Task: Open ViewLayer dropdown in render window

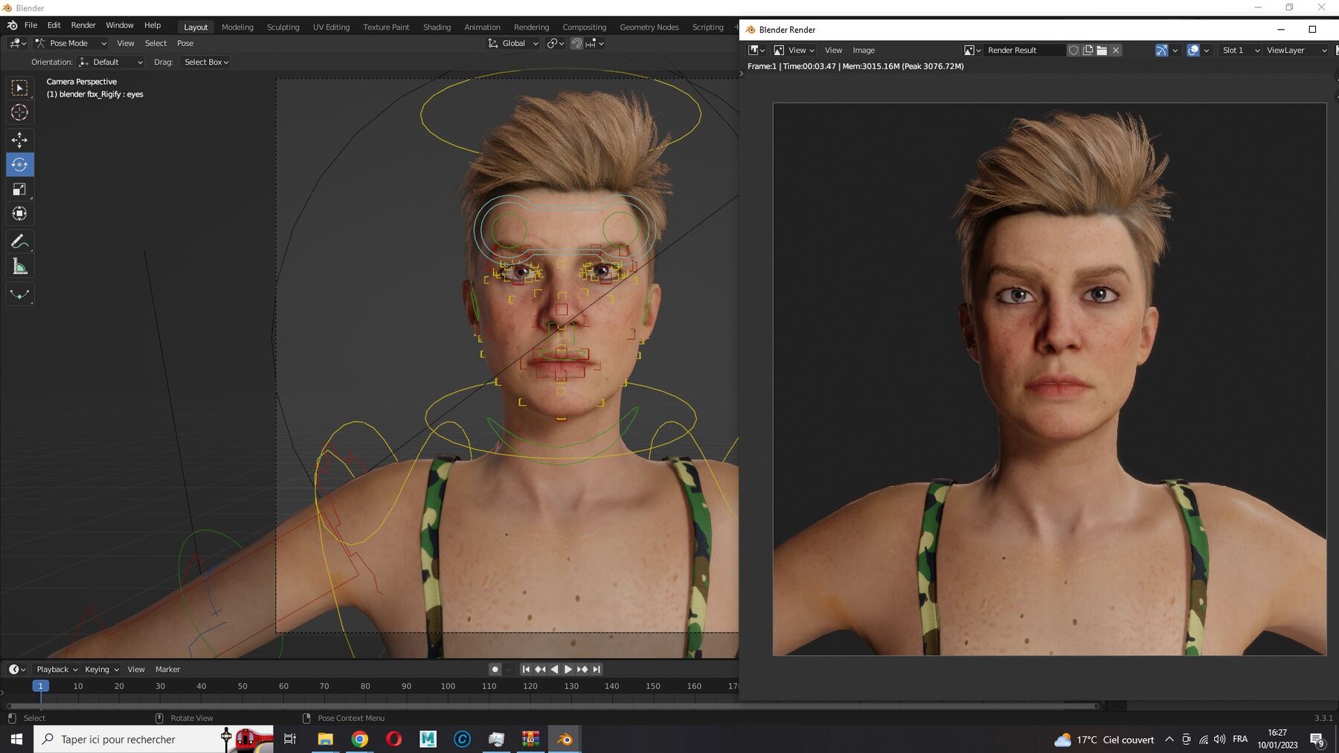Action: [x=1296, y=50]
